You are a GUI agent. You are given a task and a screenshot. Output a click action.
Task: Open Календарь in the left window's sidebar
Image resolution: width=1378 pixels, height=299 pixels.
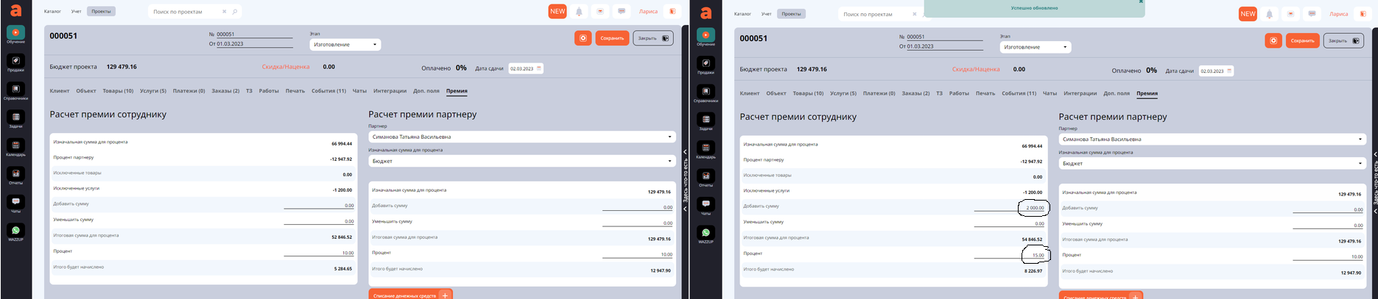pos(15,146)
